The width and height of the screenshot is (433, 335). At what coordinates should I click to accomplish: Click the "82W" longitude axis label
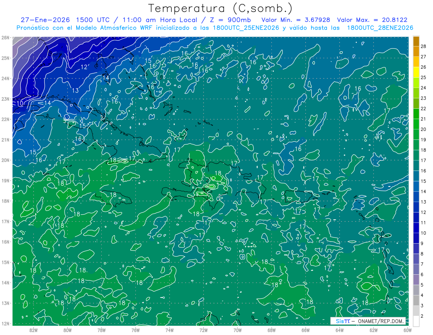point(34,330)
